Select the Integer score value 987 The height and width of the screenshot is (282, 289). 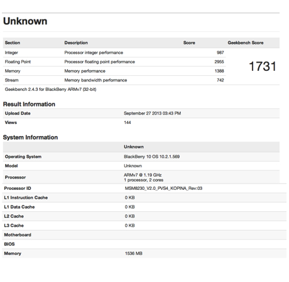pos(221,53)
